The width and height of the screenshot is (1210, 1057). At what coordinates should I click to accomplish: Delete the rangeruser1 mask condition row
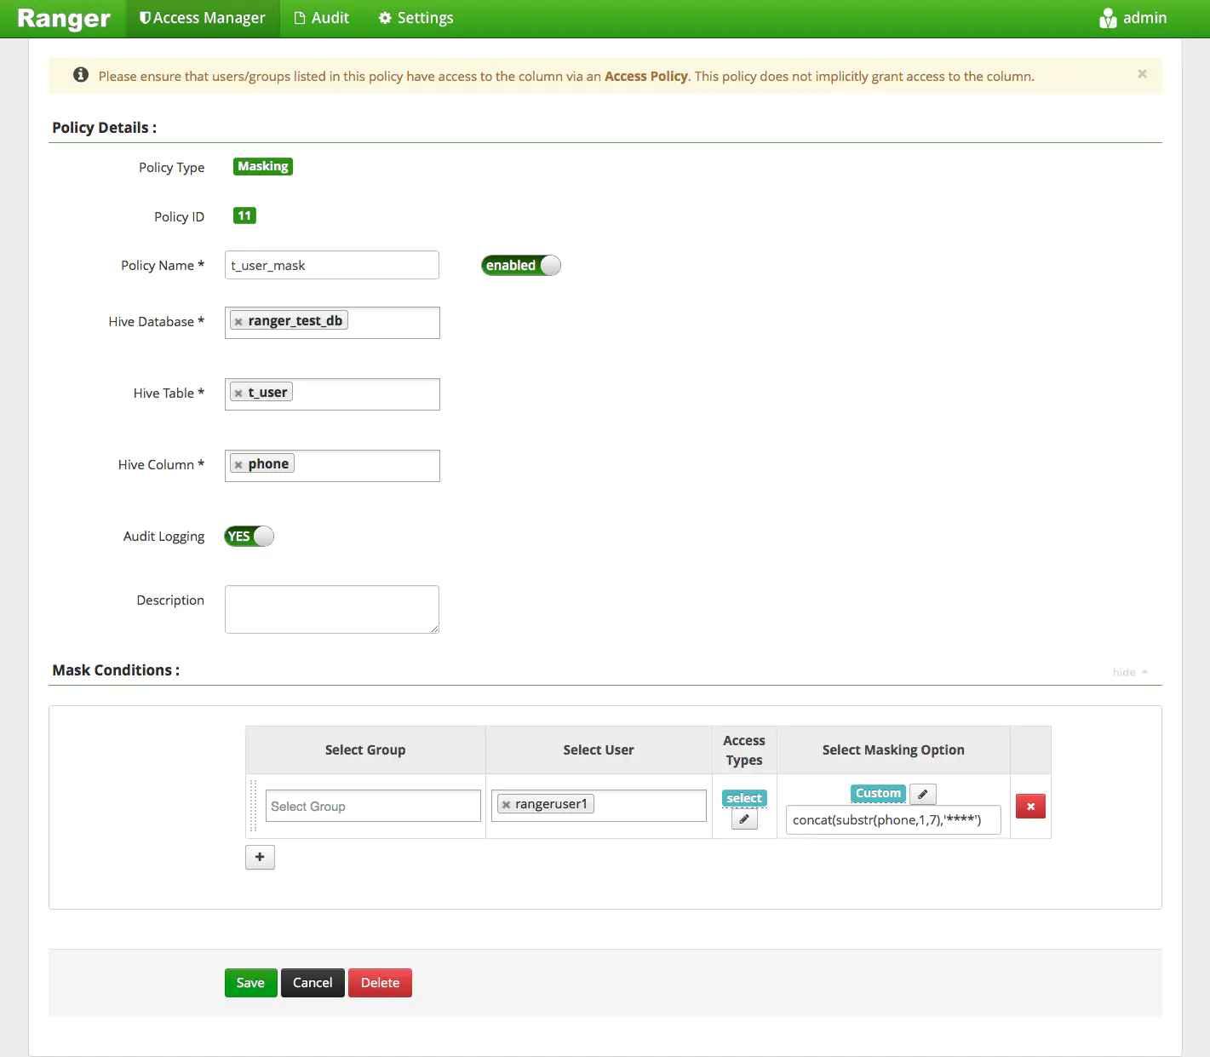click(1030, 806)
